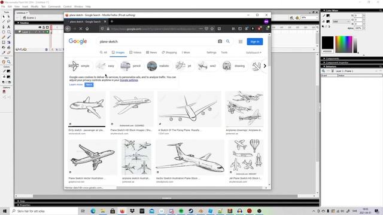Open the Window menu in Flash
Screen dimensions: 383x215
pos(78,7)
